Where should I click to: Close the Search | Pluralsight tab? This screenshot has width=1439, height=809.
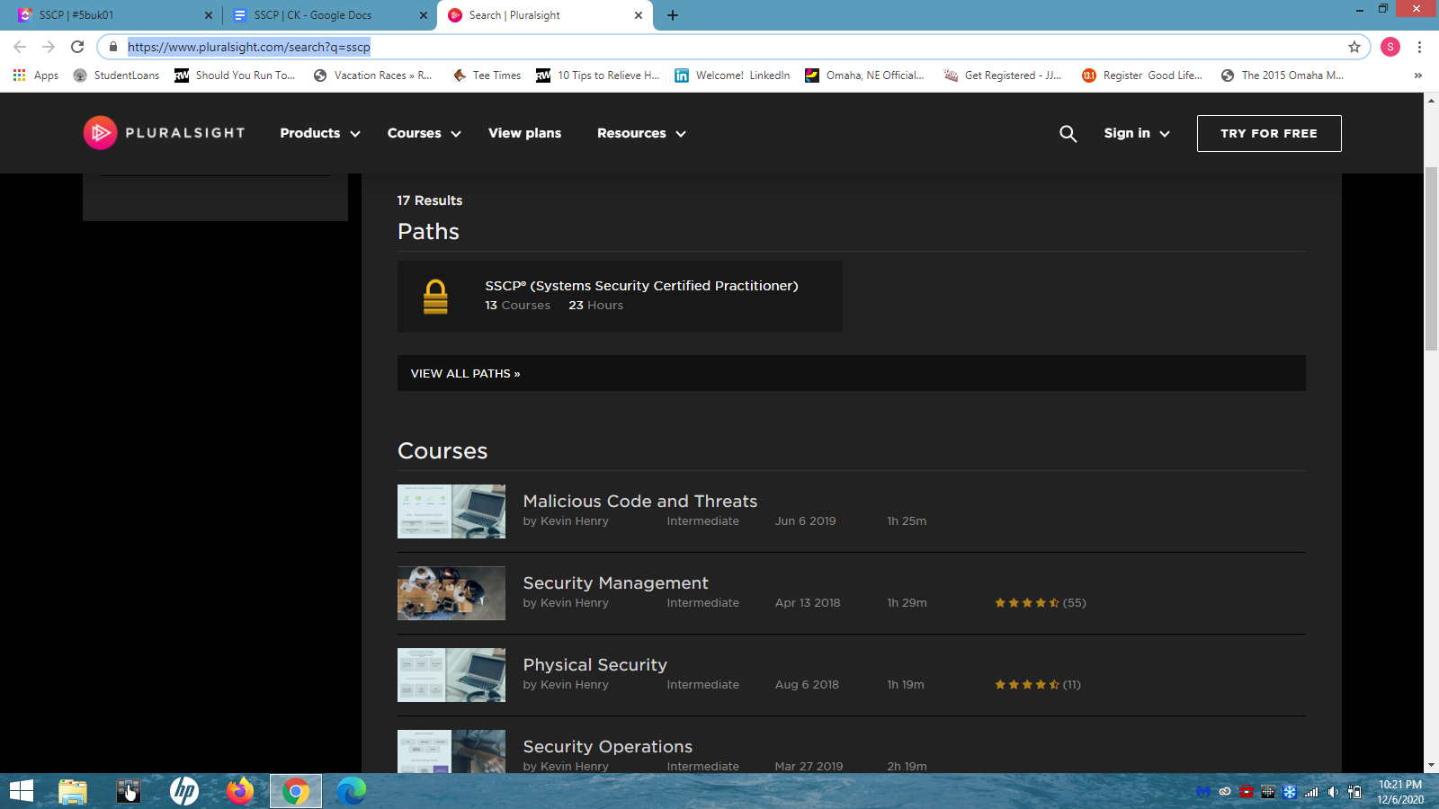point(639,15)
